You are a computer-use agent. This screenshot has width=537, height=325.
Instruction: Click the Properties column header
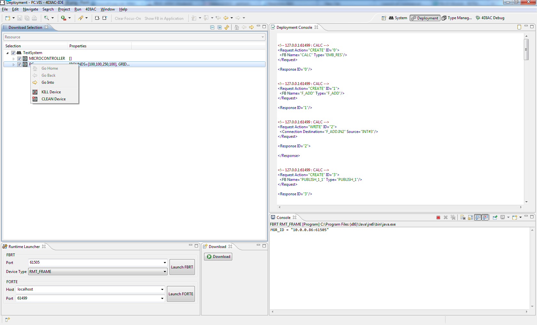pyautogui.click(x=99, y=46)
